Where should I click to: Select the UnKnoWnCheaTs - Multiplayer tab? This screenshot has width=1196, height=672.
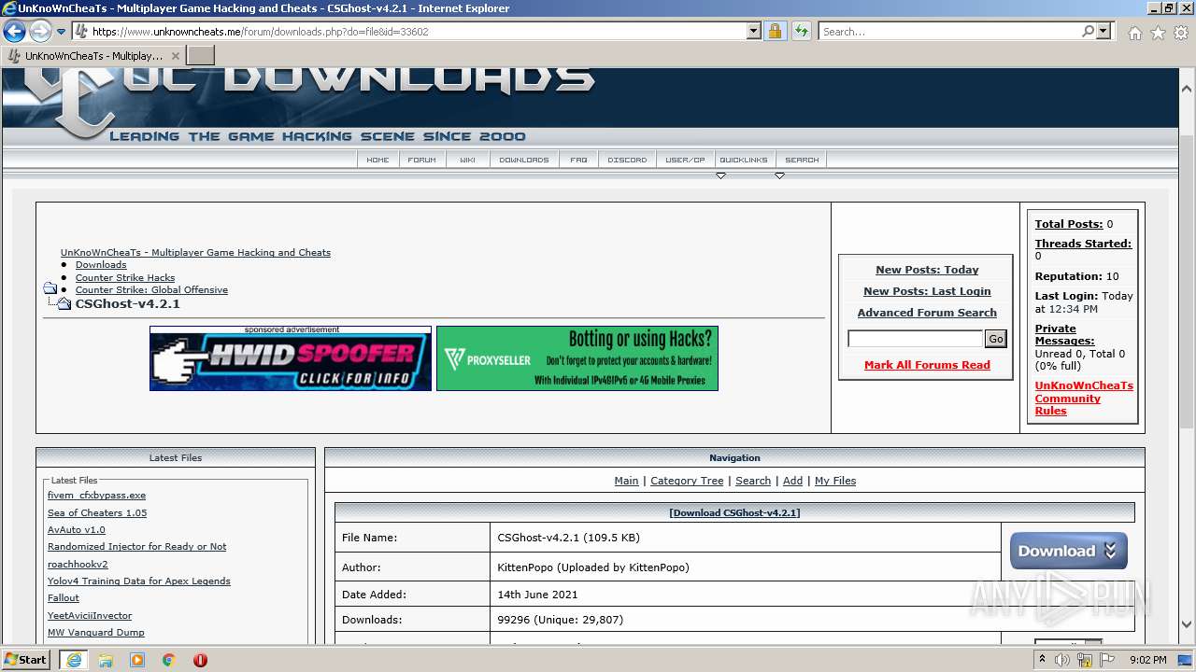(93, 56)
